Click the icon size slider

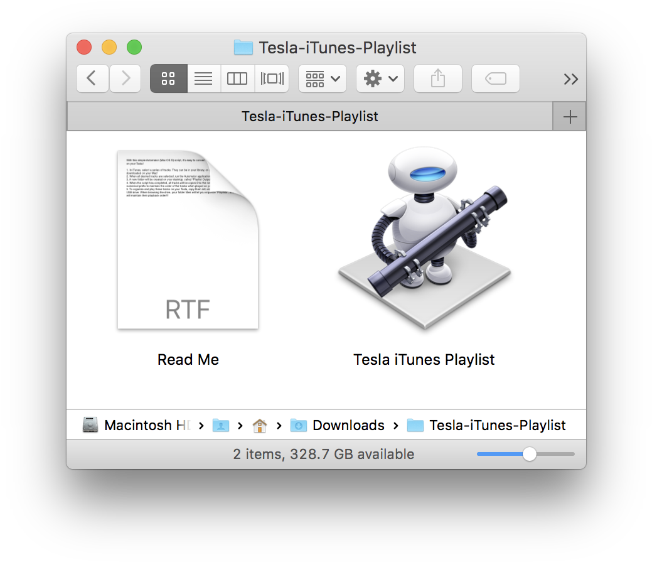(x=530, y=454)
